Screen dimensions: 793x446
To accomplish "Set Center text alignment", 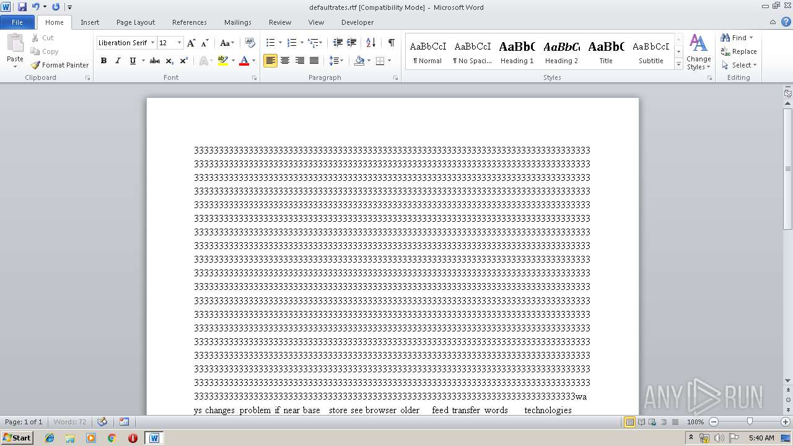I will pos(285,61).
